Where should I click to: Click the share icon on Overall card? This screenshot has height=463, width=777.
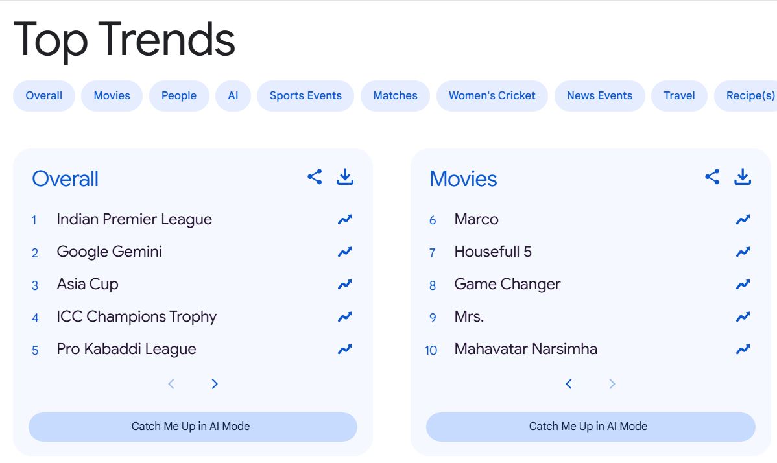(315, 176)
